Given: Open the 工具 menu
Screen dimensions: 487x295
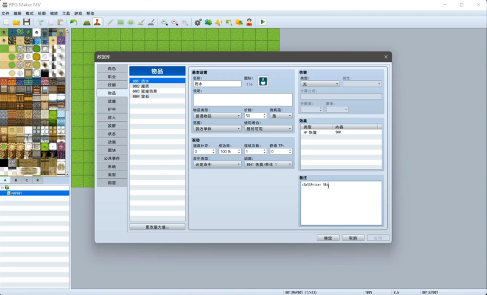Looking at the screenshot, I should pyautogui.click(x=66, y=13).
